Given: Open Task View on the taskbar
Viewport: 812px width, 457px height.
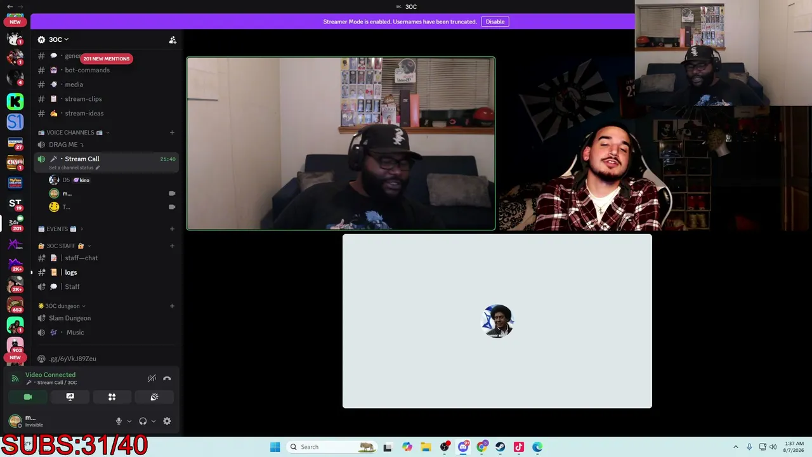Looking at the screenshot, I should (x=388, y=447).
